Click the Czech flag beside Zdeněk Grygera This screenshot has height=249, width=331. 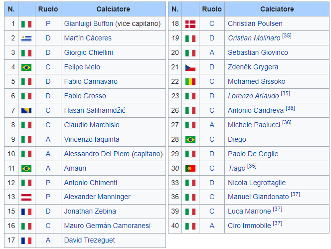(x=190, y=67)
